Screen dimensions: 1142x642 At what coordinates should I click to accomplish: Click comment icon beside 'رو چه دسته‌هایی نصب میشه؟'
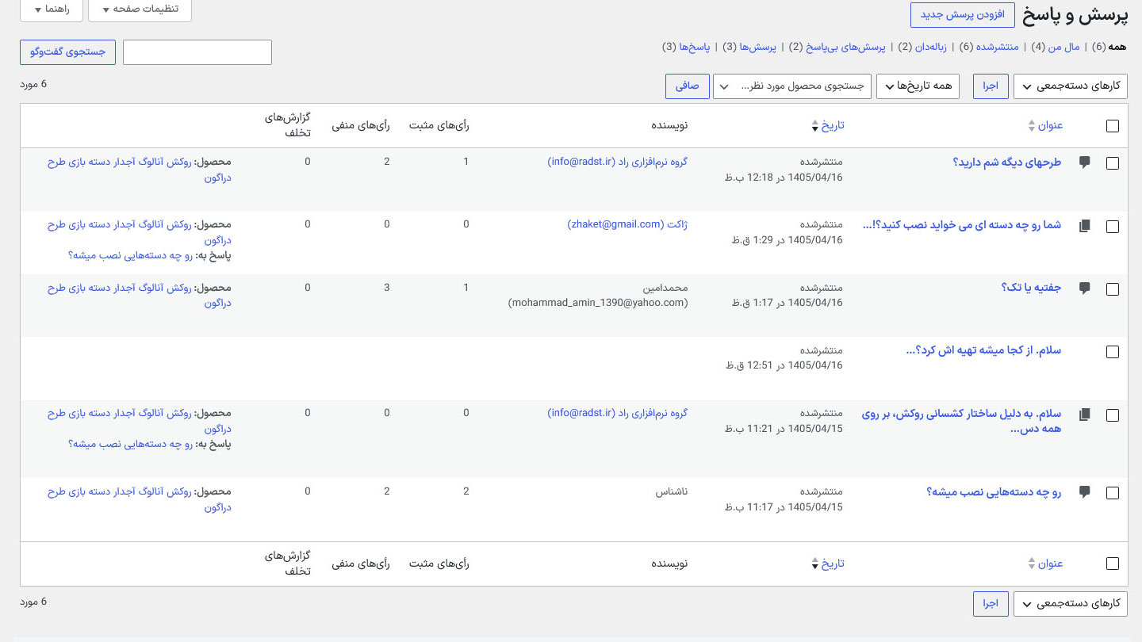(x=1085, y=491)
